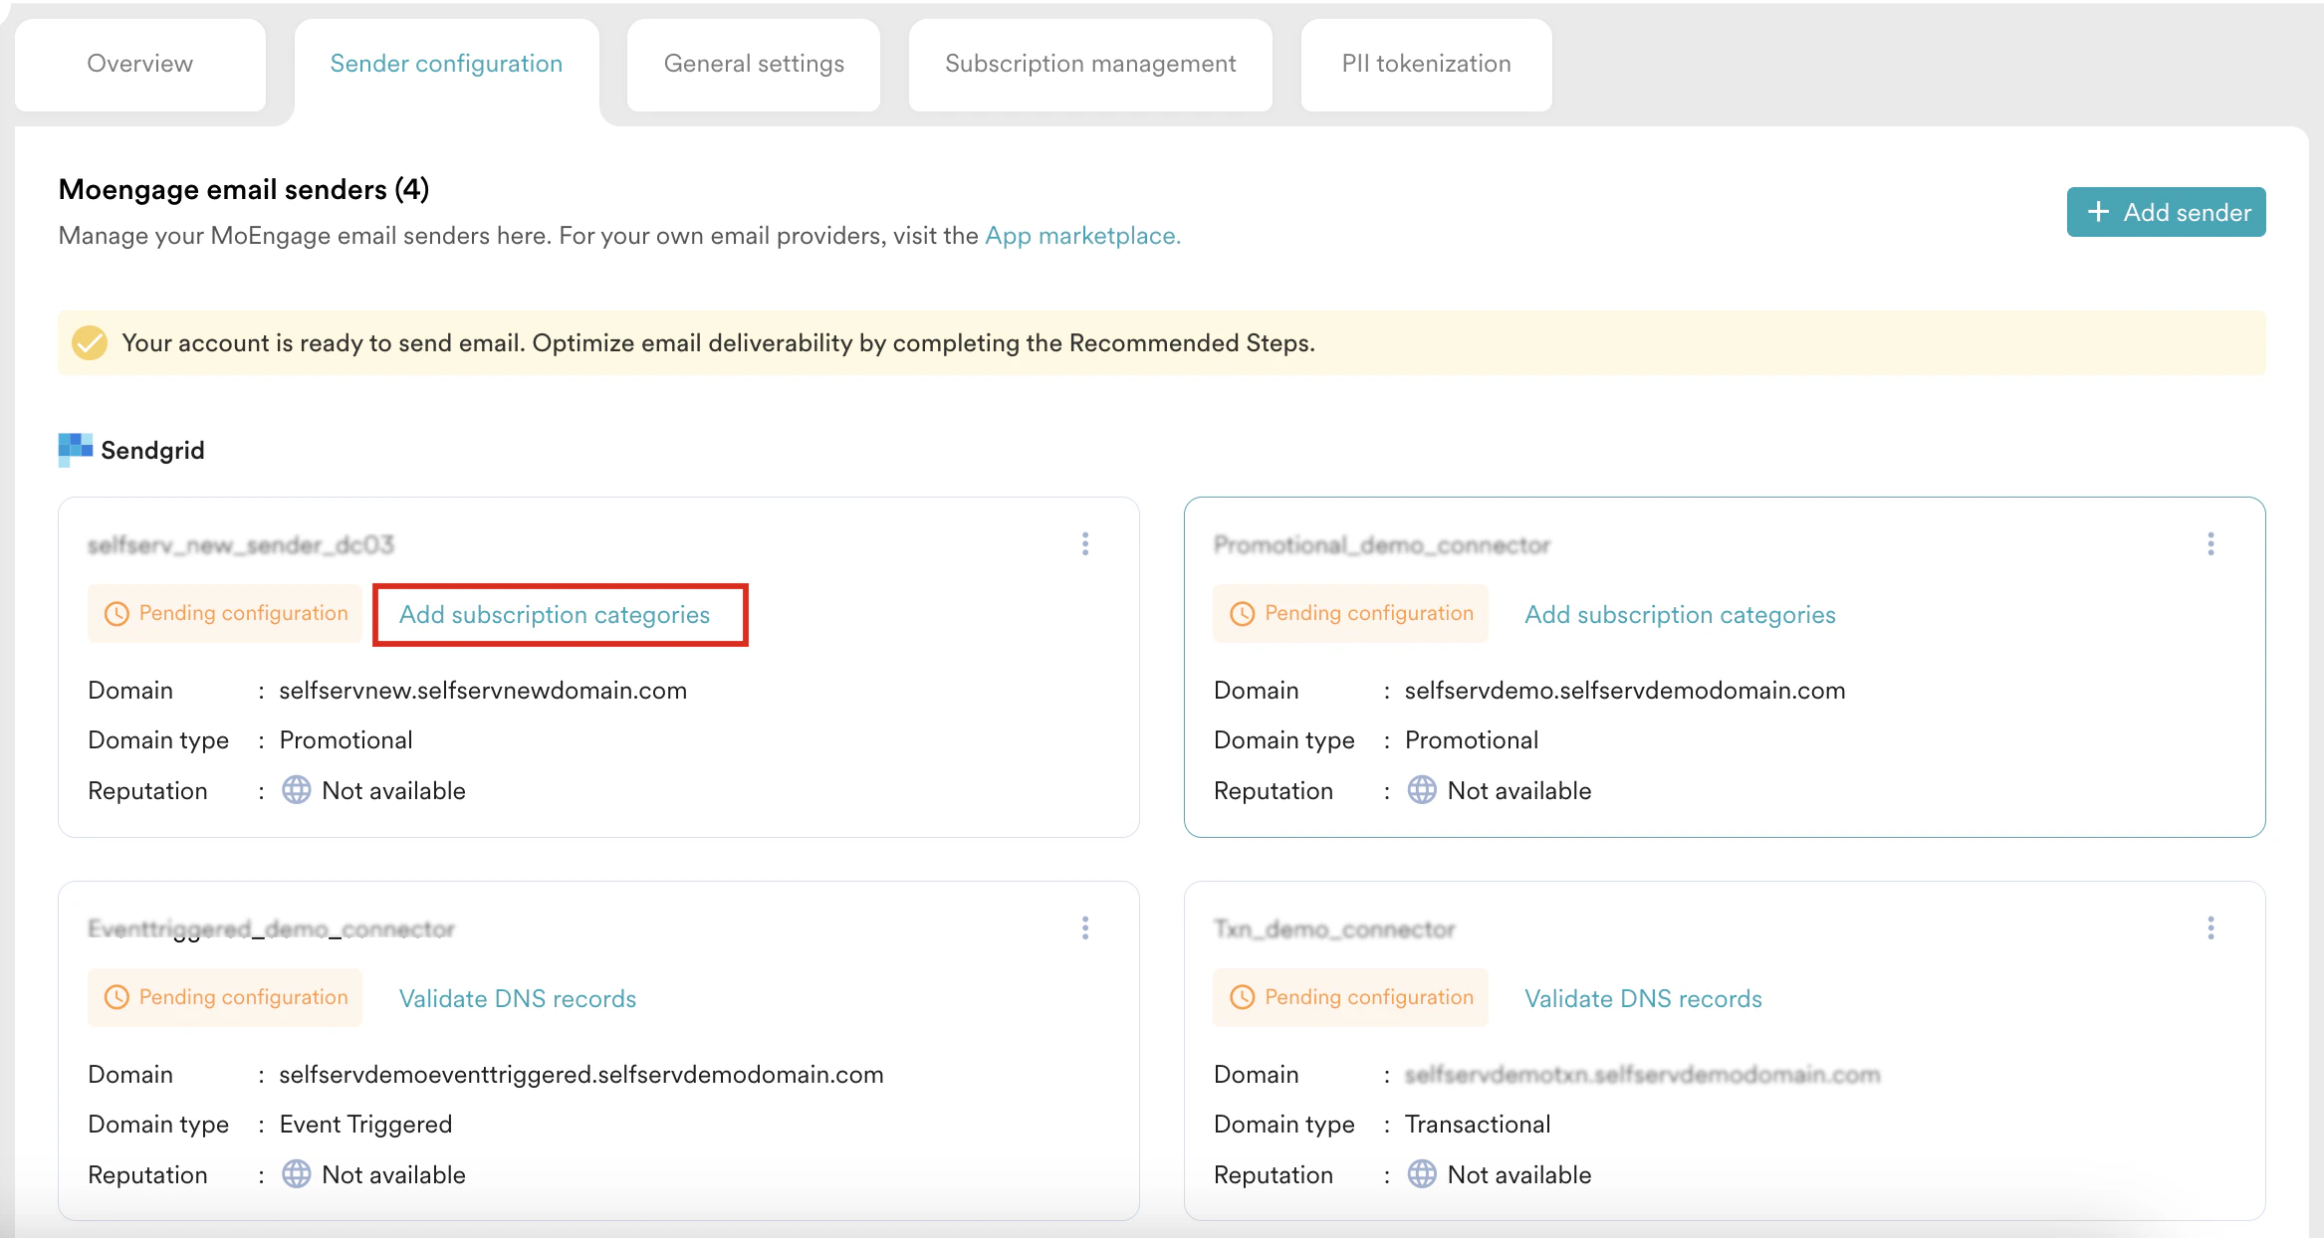Image resolution: width=2324 pixels, height=1238 pixels.
Task: Switch to the Overview tab
Action: [x=140, y=64]
